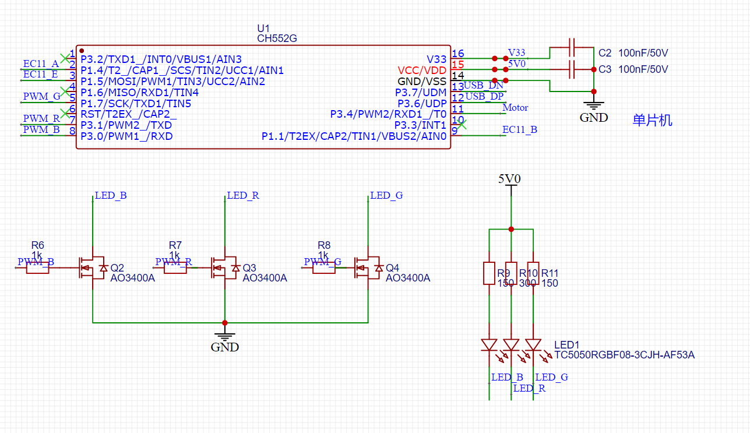This screenshot has height=433, width=750.
Task: Click pin label P3.7/UDM
Action: [421, 93]
